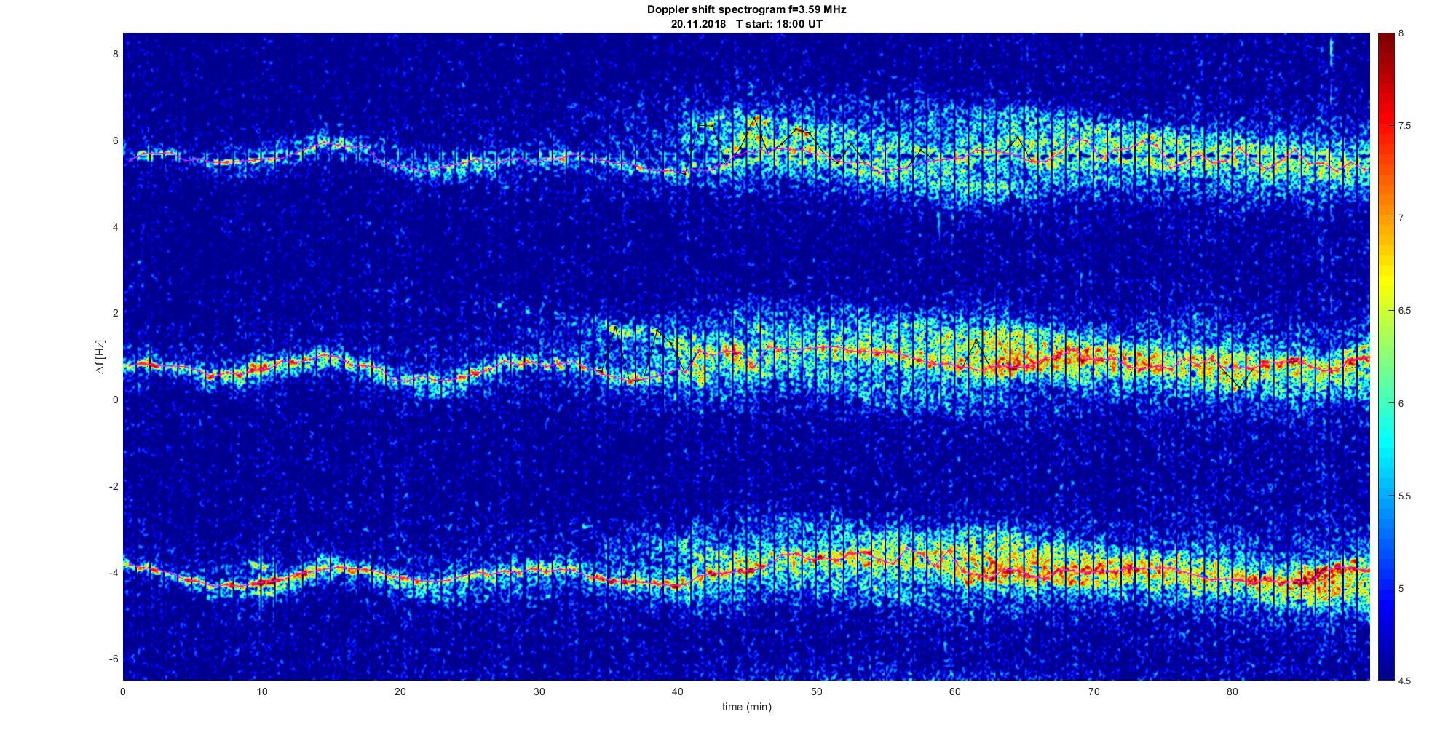Click the x-axis tick label "50"
This screenshot has height=730, width=1456.
click(x=816, y=691)
